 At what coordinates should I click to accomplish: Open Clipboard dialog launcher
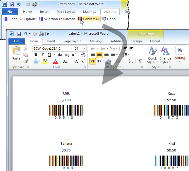coord(28,67)
